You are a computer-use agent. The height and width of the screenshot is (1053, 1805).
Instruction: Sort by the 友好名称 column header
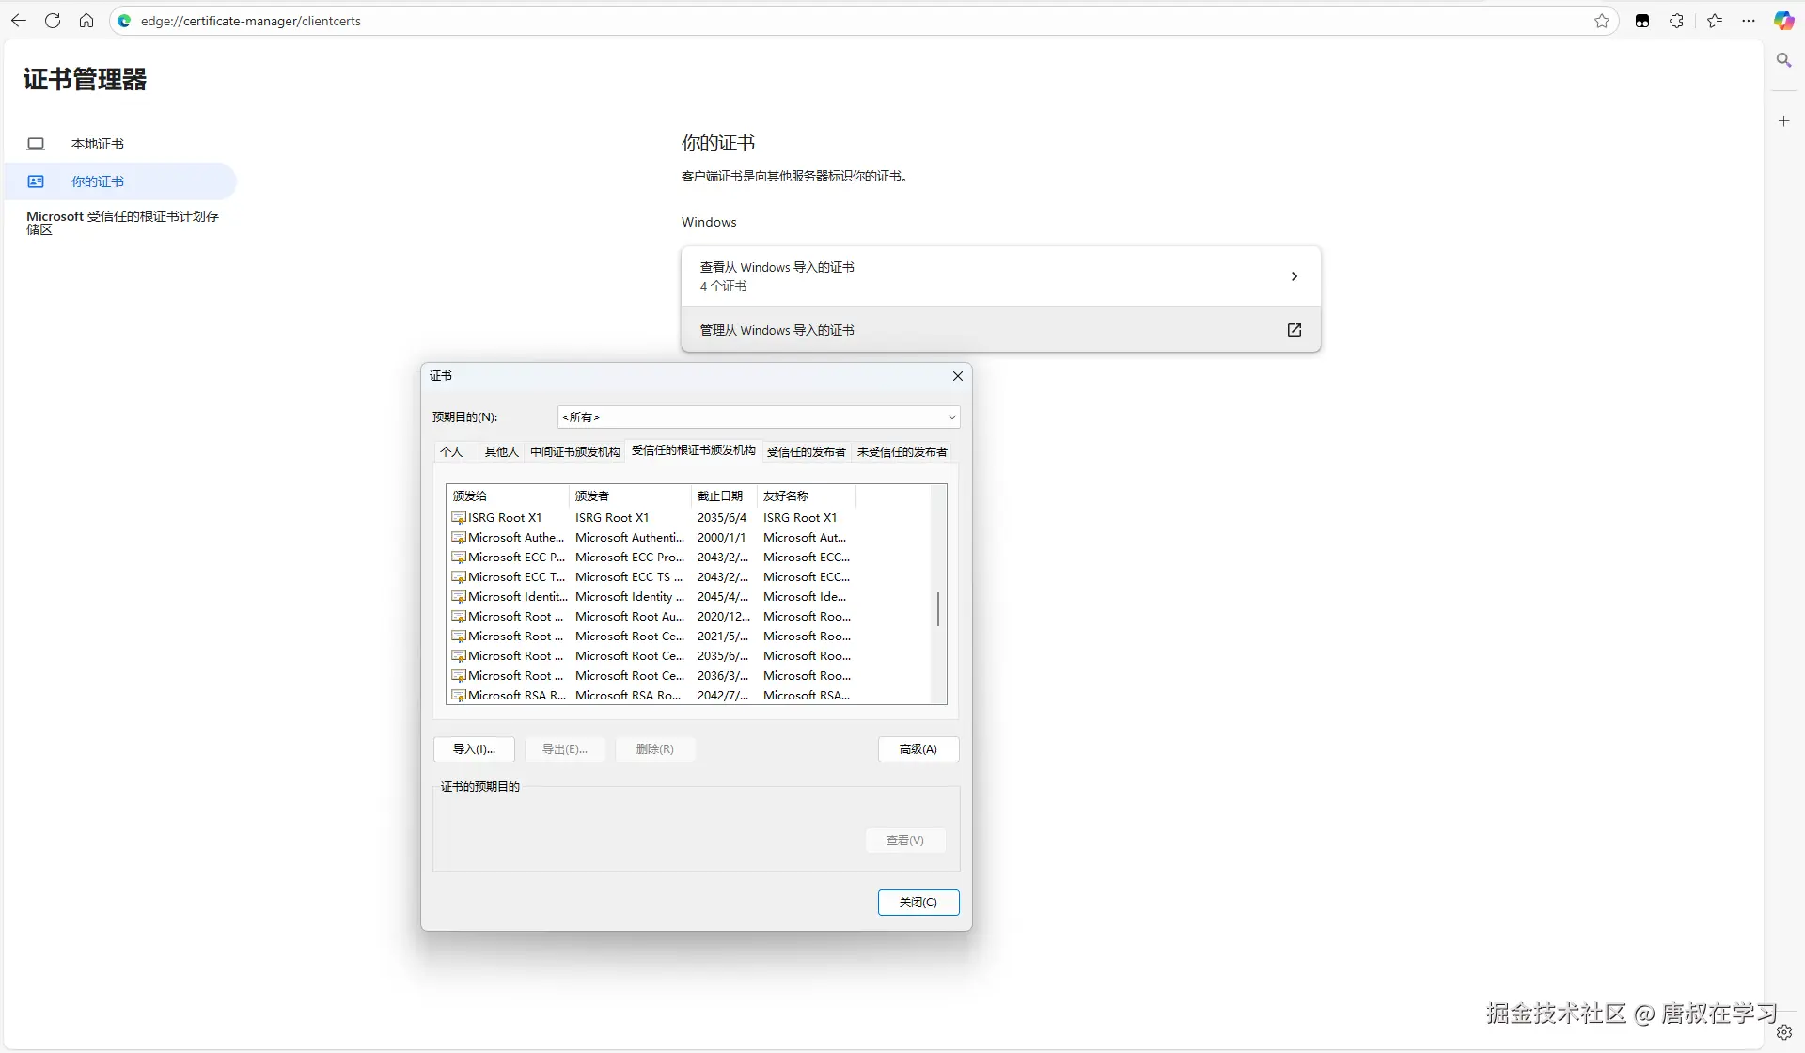(807, 496)
